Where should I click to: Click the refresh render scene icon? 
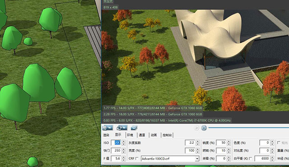click(121, 128)
